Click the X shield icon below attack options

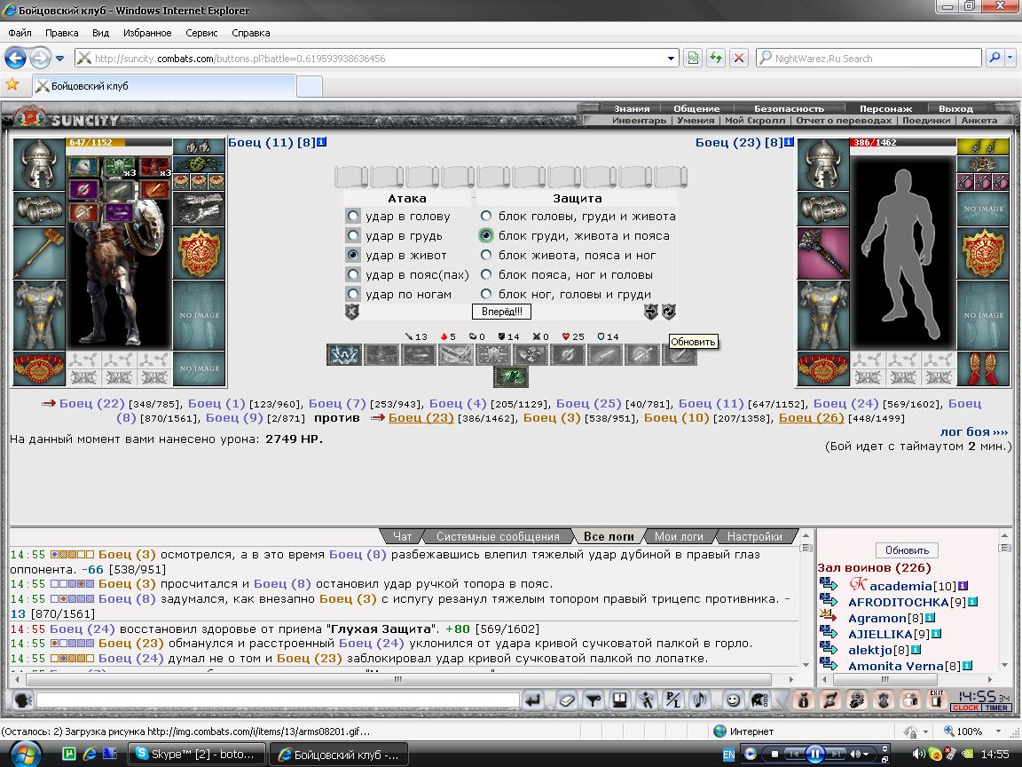(x=352, y=312)
